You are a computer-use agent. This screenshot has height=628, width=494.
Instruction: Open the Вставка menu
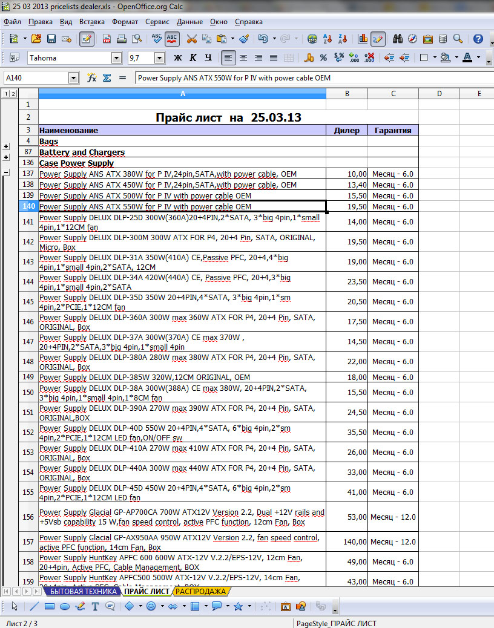tap(92, 22)
